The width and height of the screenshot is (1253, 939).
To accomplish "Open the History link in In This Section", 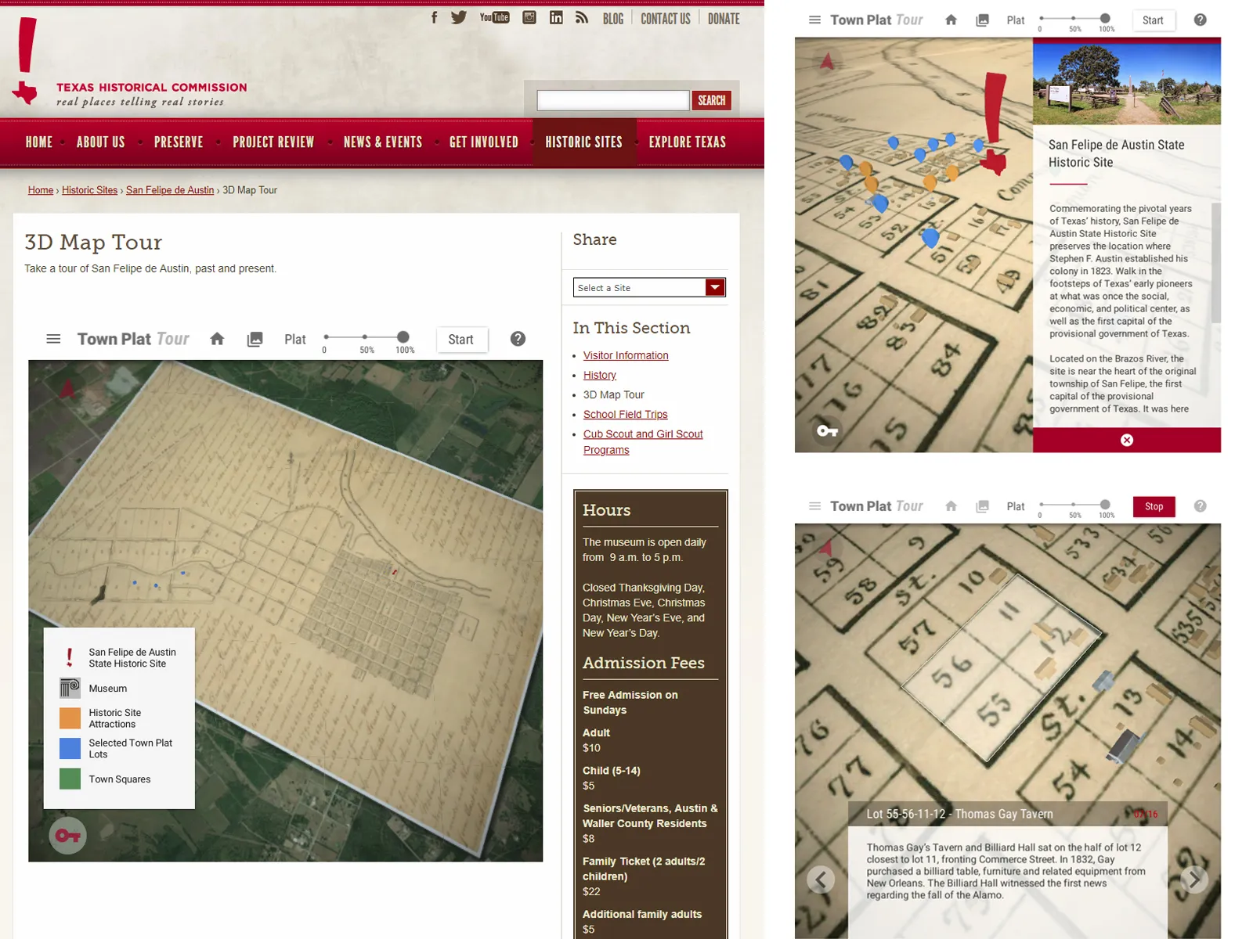I will [x=600, y=375].
